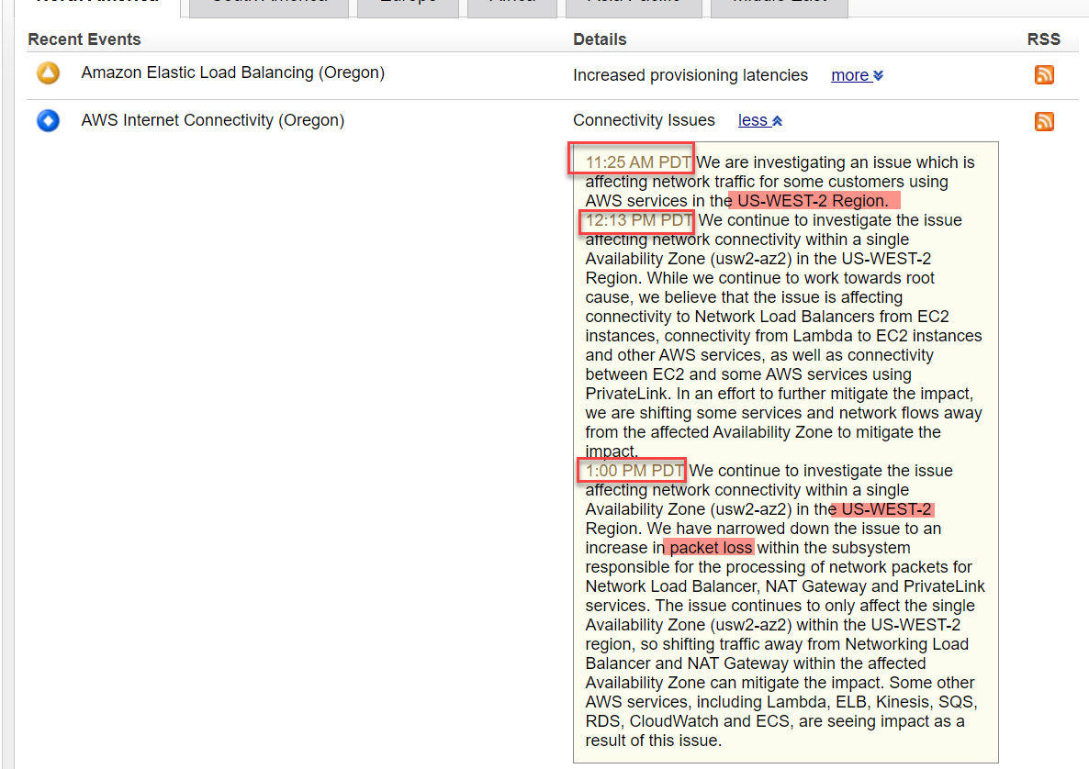This screenshot has width=1089, height=769.
Task: Collapse details with the "less" link
Action: [760, 120]
